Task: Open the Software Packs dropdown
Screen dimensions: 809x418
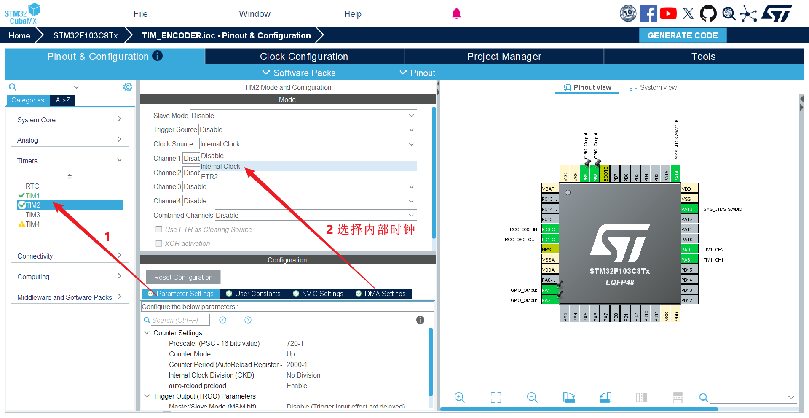Action: [x=299, y=73]
